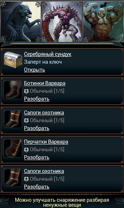Open the Серебряный сундук title link
Image resolution: width=124 pixels, height=208 pixels.
click(x=48, y=54)
